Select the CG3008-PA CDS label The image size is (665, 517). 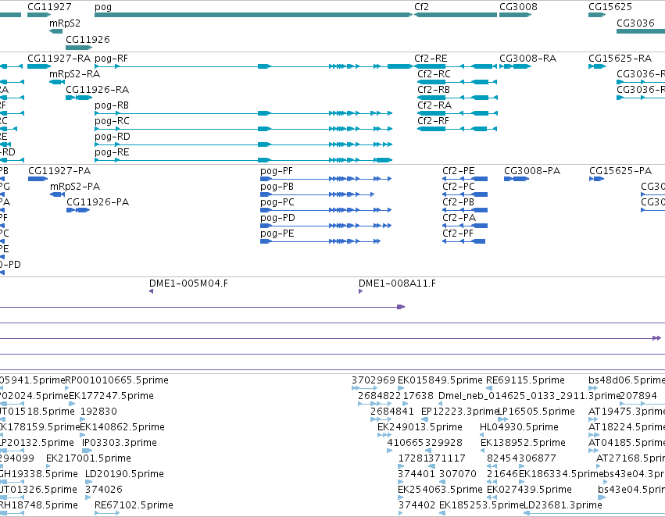coord(532,171)
